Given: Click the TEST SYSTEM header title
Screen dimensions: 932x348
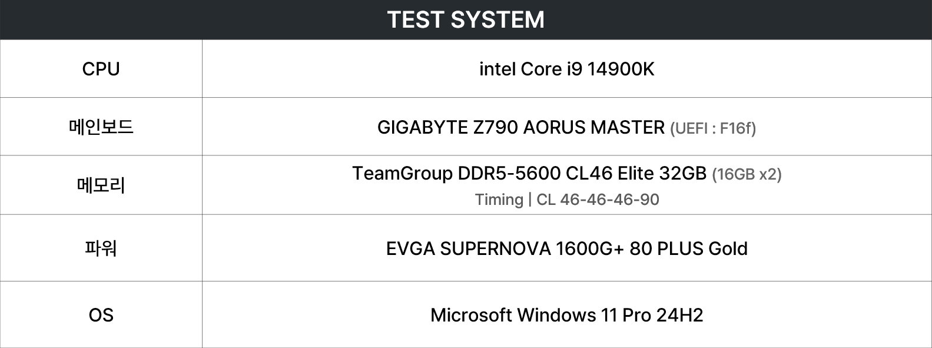Looking at the screenshot, I should (x=466, y=19).
